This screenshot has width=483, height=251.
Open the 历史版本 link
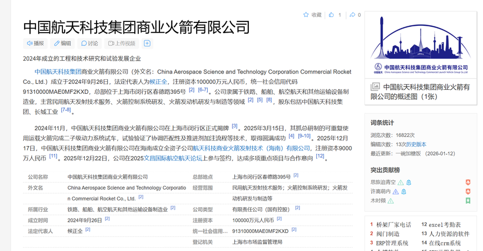pyautogui.click(x=416, y=144)
